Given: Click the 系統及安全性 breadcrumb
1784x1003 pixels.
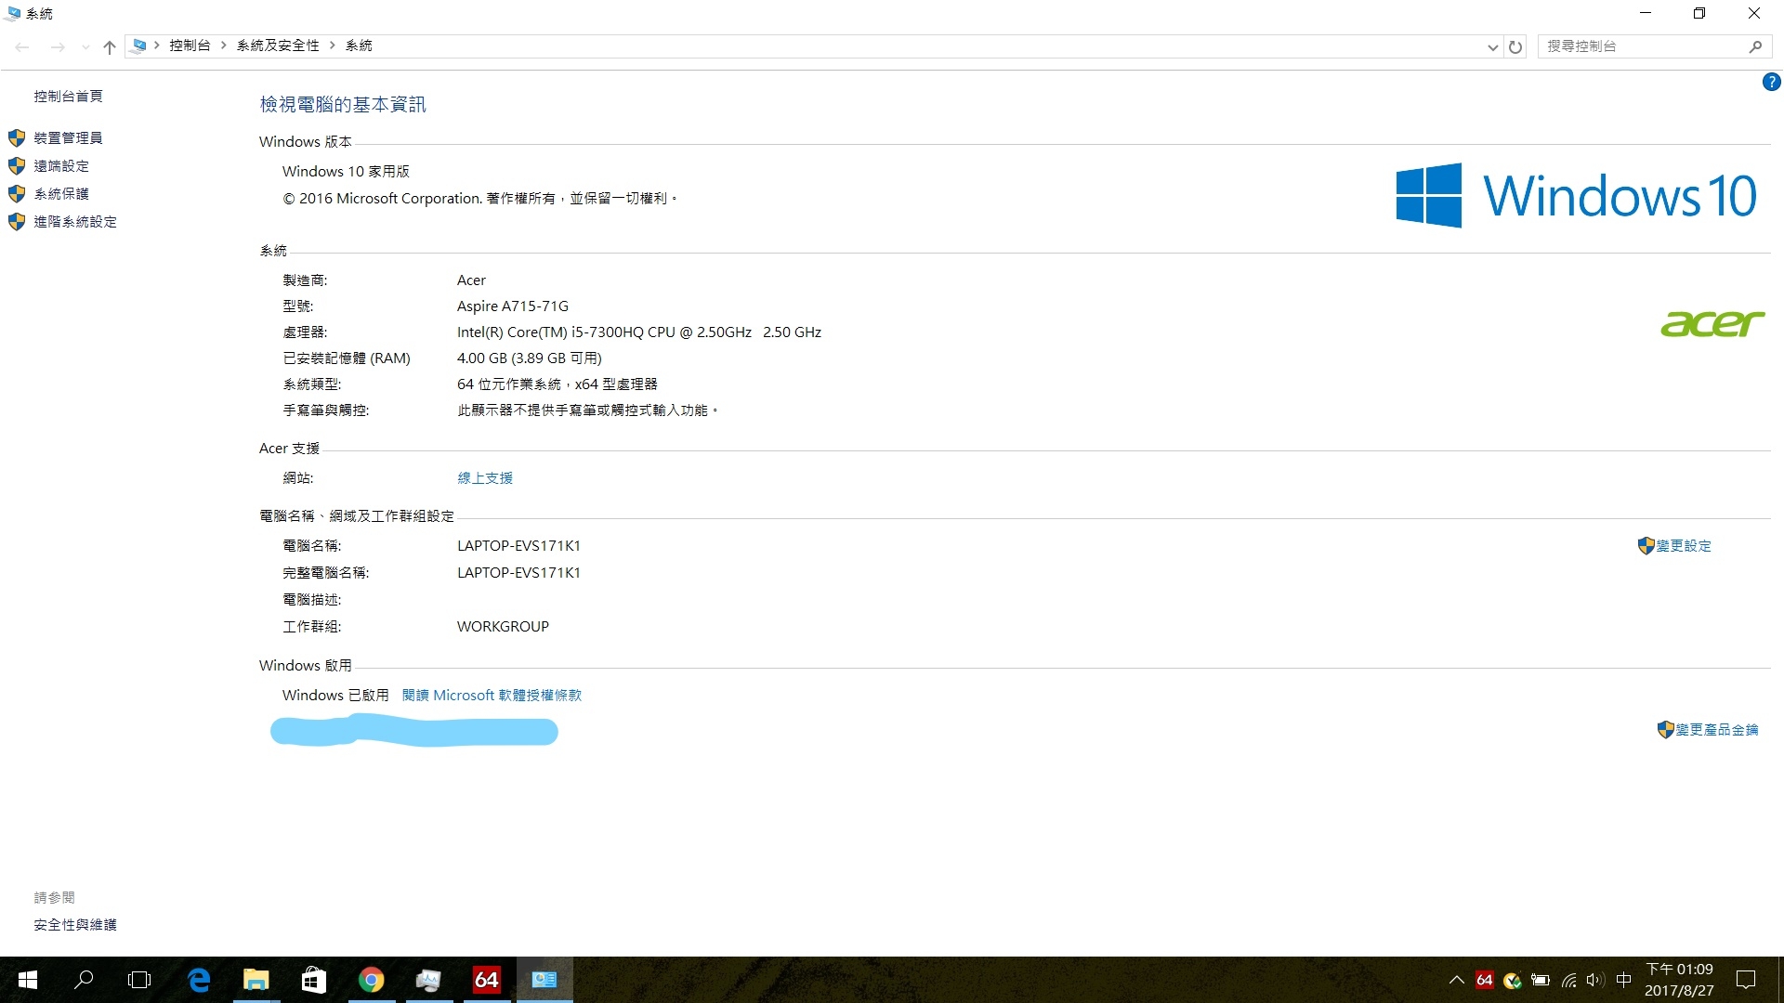Looking at the screenshot, I should 278,46.
